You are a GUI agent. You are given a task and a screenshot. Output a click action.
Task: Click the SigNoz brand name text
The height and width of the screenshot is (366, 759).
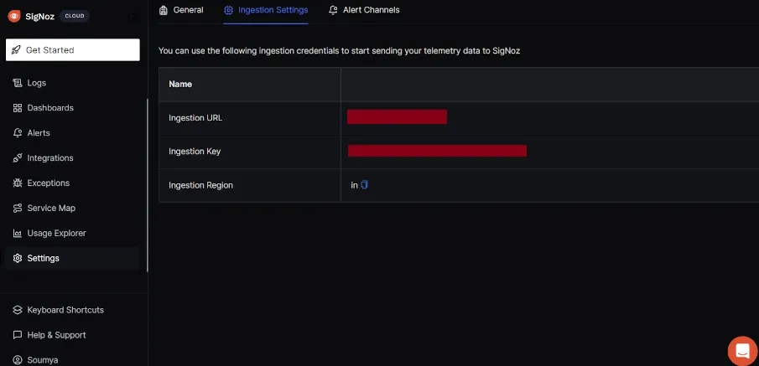coord(39,16)
